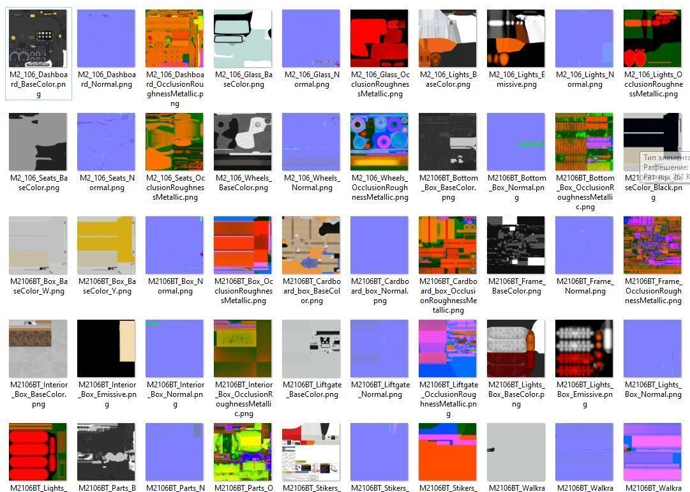Click the M2106BT_Cardboard_box_Normal.png label
This screenshot has height=492, width=690.
[x=380, y=291]
